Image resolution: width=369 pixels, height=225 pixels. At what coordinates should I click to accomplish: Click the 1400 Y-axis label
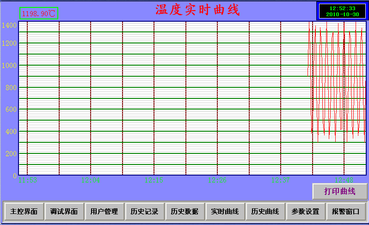[9, 25]
